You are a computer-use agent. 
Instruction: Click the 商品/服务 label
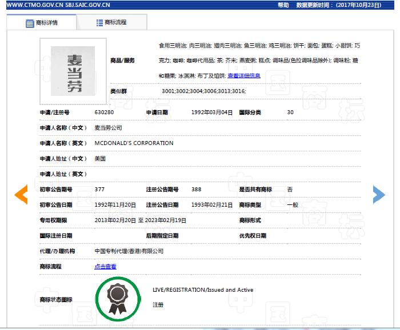point(122,61)
